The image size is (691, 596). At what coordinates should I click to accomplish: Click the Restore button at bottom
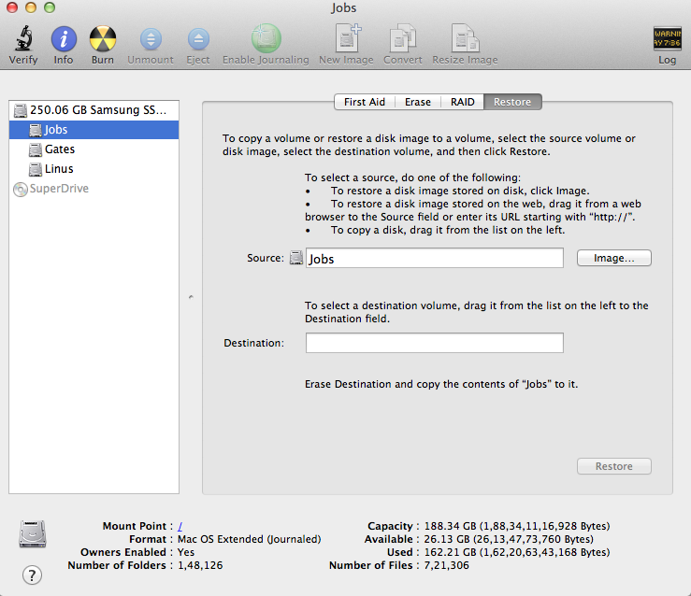pos(614,466)
